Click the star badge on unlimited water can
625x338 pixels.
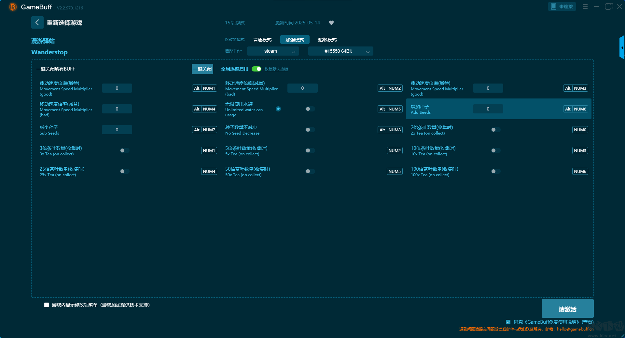click(x=278, y=109)
